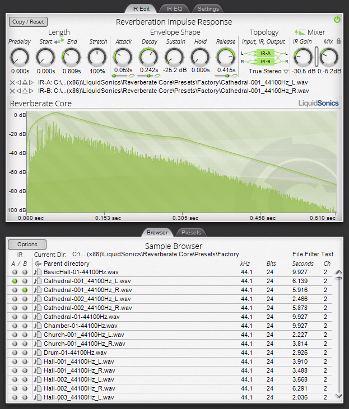Image resolution: width=349 pixels, height=409 pixels.
Task: Click the Start knob
Action: tap(45, 57)
